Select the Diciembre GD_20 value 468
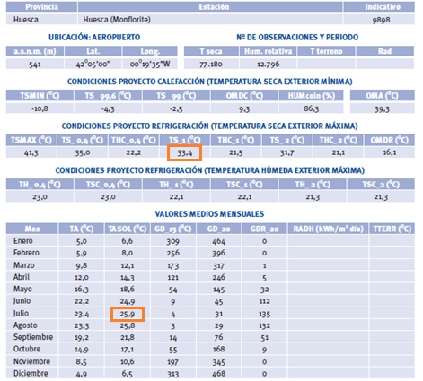Screen dimensions: 423x381 tap(218, 374)
